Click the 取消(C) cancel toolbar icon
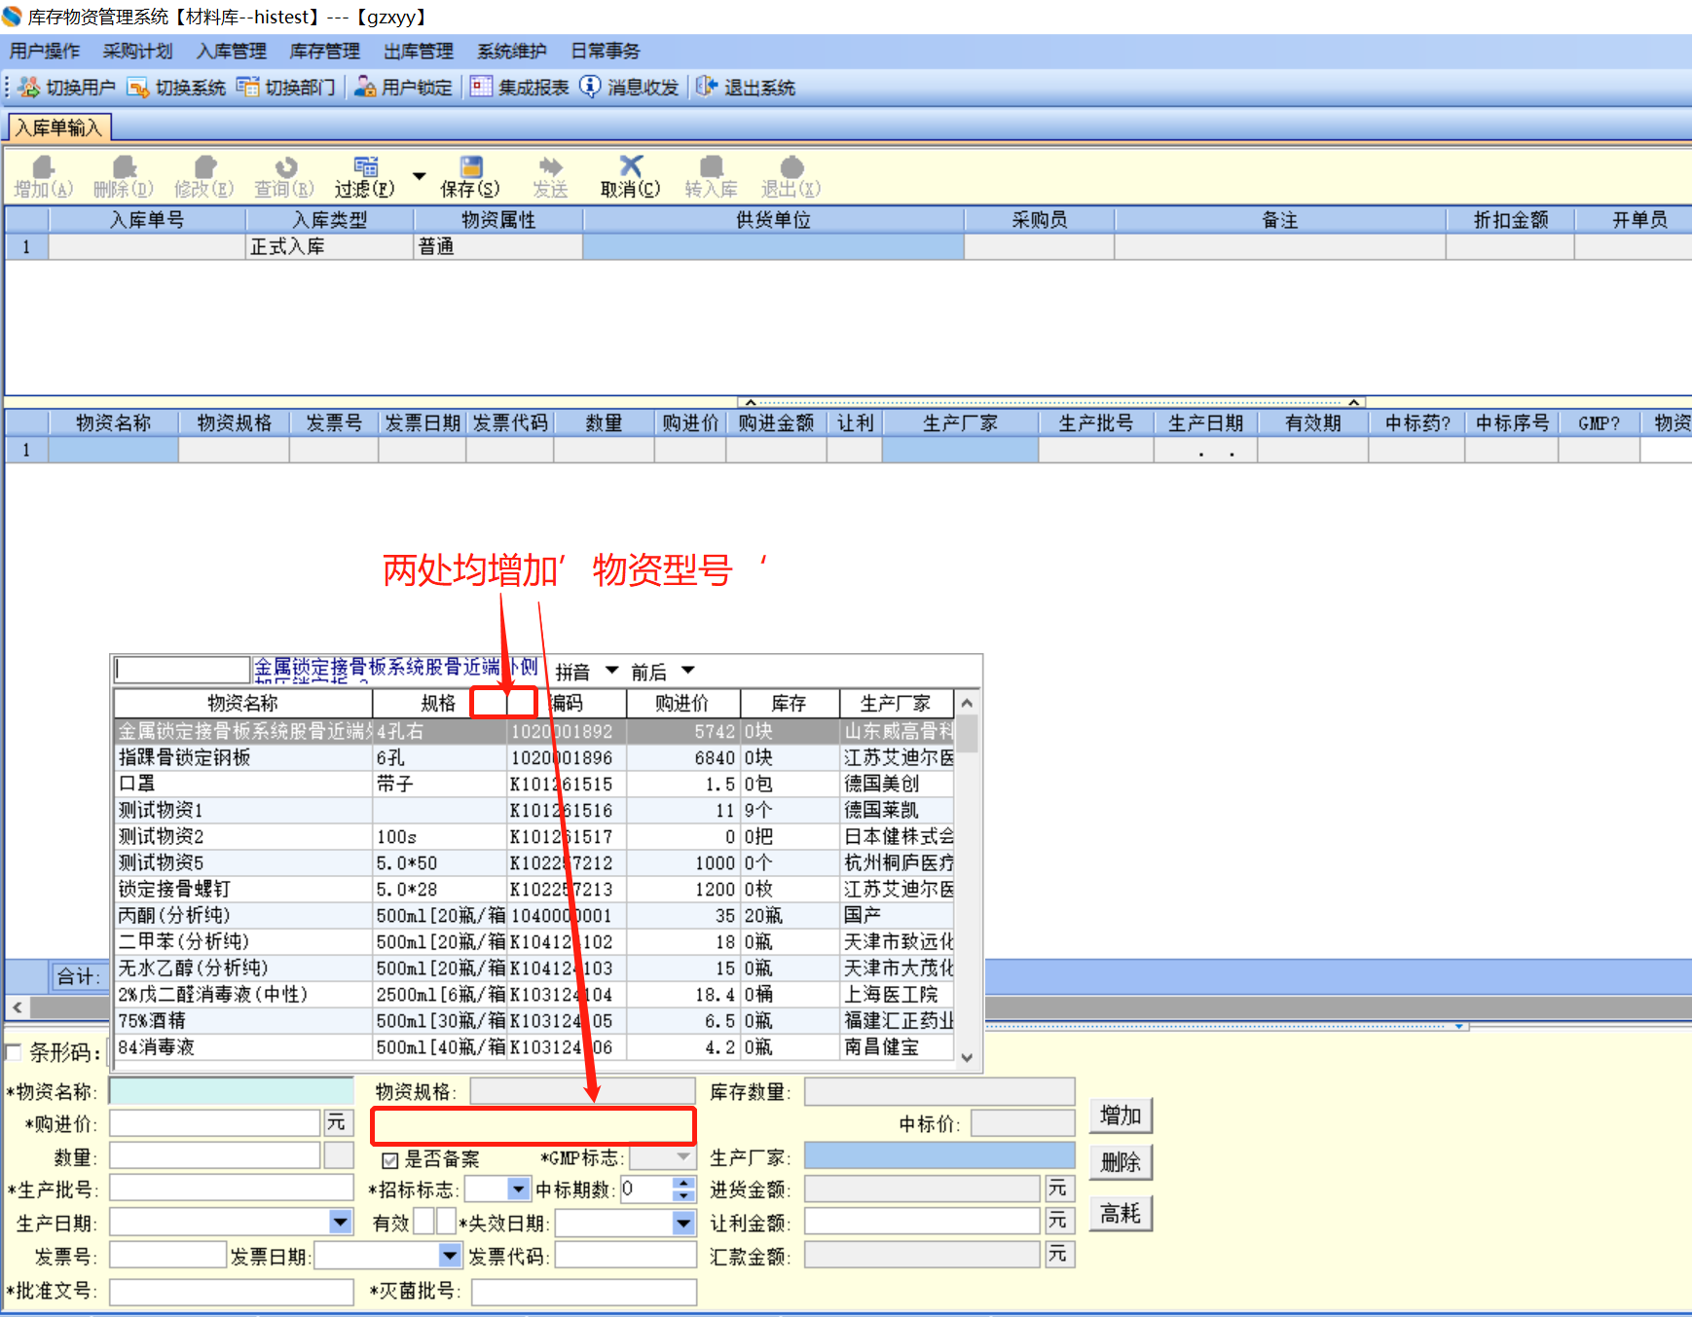1692x1317 pixels. pyautogui.click(x=631, y=166)
